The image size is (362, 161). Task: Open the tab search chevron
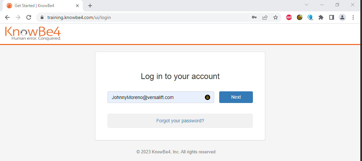tap(307, 5)
